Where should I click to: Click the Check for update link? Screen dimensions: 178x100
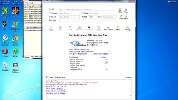tap(100, 54)
